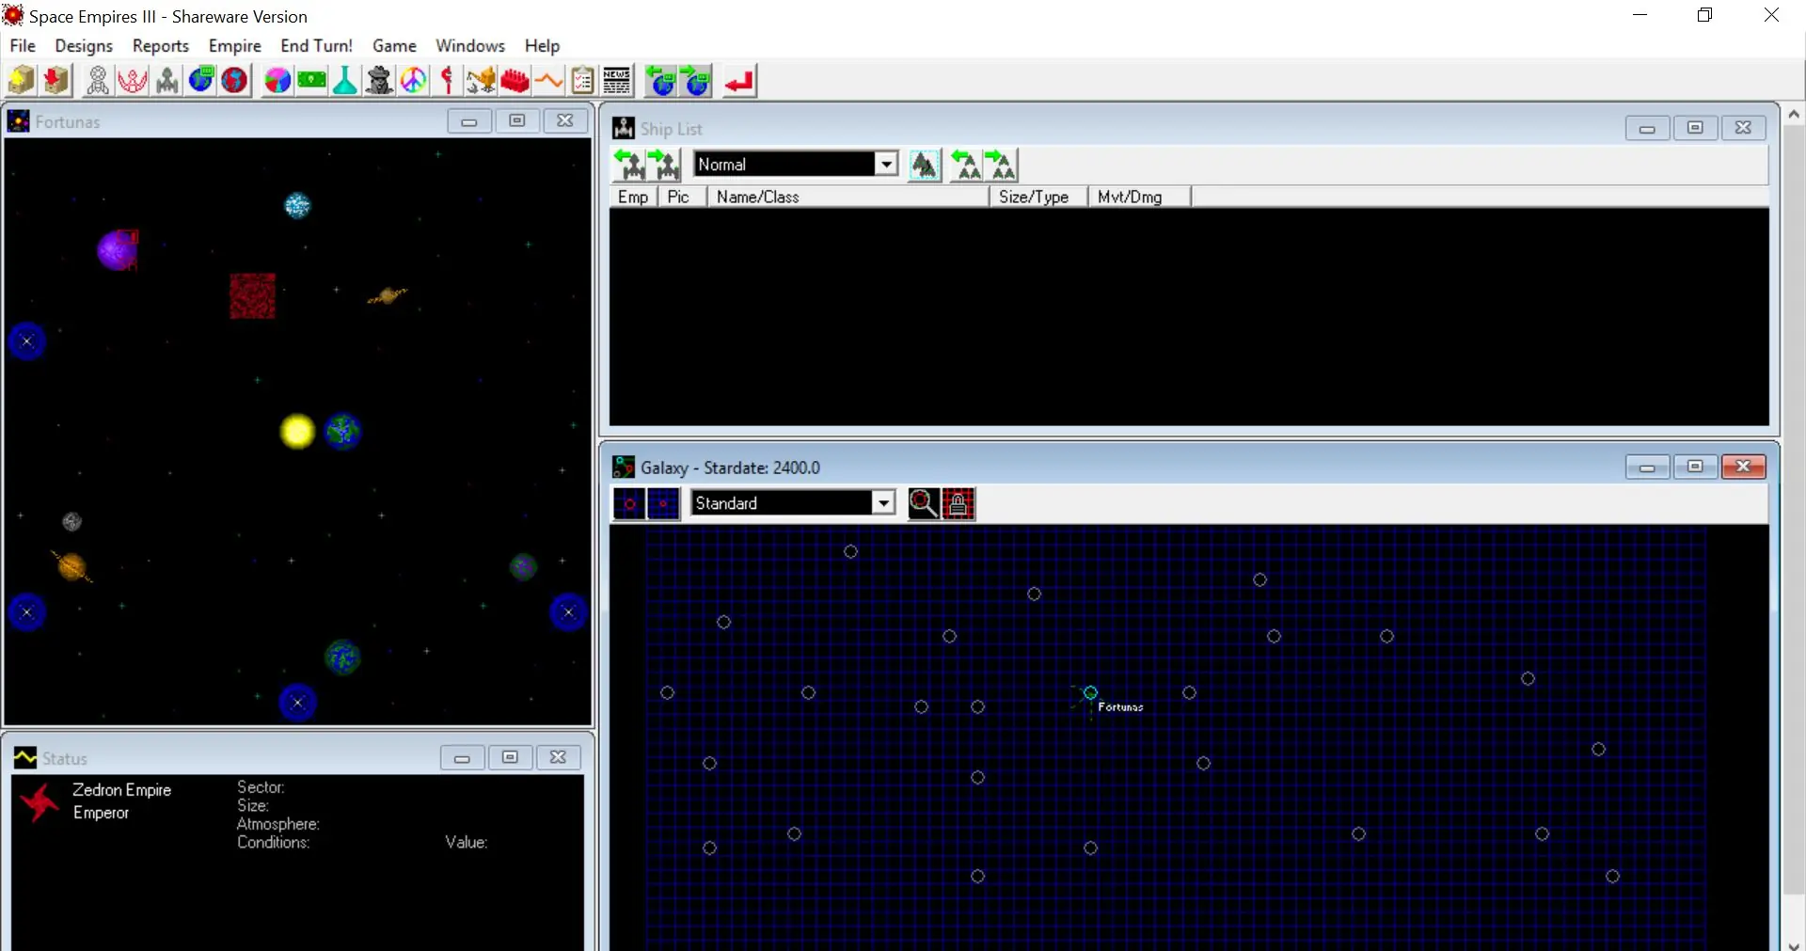Select the red storm square in Fortunas map
The width and height of the screenshot is (1806, 951).
point(253,296)
